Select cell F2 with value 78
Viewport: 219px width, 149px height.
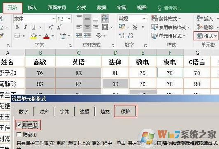point(170,72)
